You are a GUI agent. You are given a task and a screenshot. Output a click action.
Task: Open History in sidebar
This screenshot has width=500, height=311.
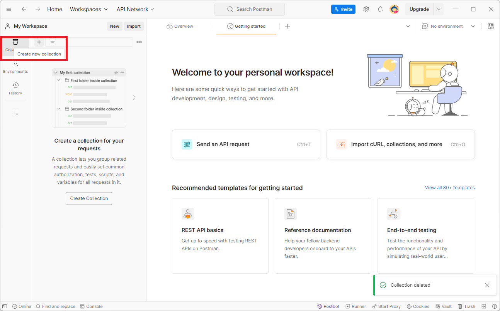click(15, 89)
